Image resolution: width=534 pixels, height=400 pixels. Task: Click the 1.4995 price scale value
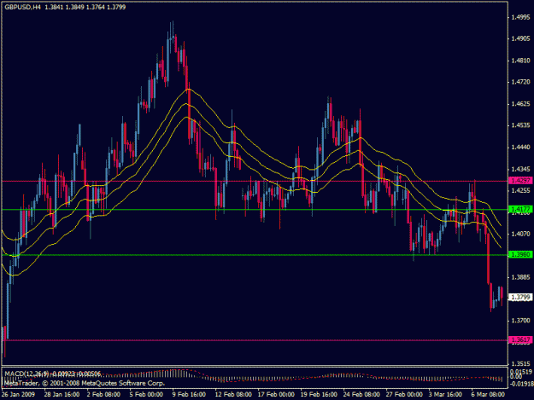(521, 17)
